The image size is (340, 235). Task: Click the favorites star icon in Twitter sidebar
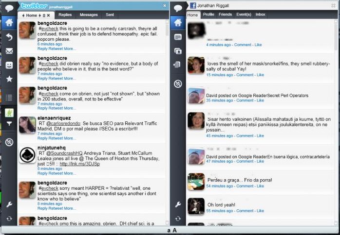(8, 79)
